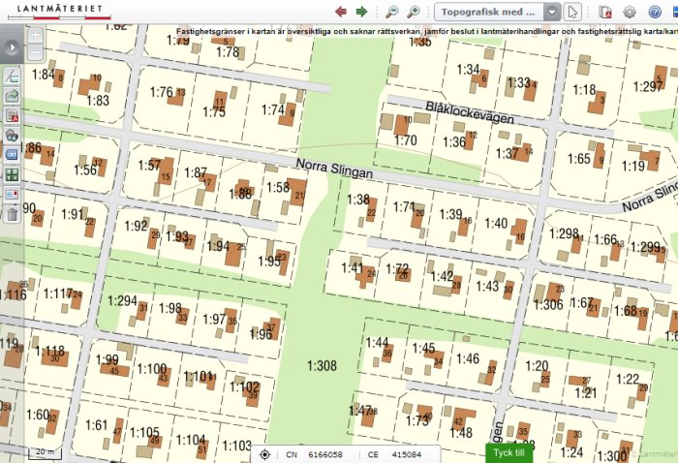Expand the side panel with the arrow button
Image resolution: width=678 pixels, height=463 pixels.
point(12,47)
